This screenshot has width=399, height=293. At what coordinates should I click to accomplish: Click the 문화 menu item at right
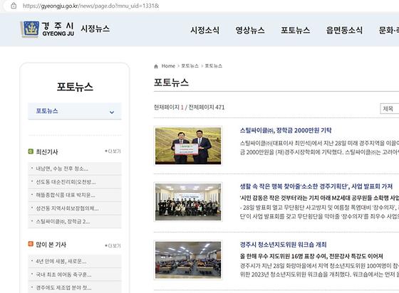[388, 30]
